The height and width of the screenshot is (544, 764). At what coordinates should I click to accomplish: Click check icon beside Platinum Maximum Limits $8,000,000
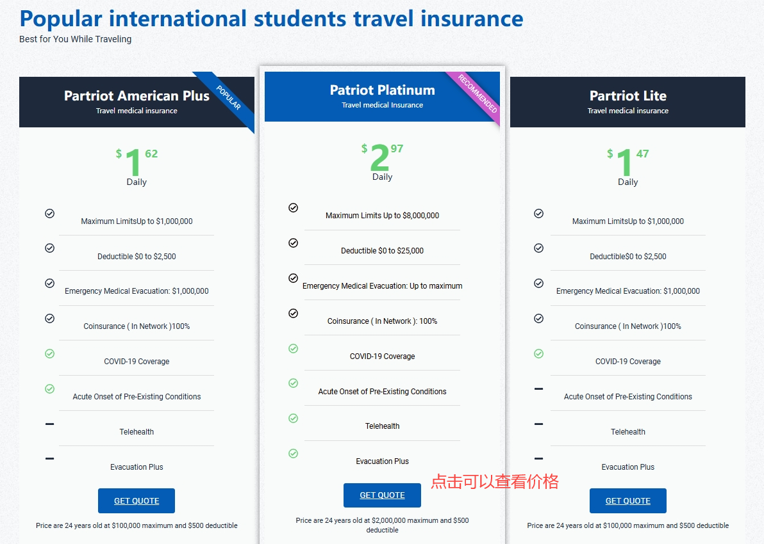[x=294, y=208]
